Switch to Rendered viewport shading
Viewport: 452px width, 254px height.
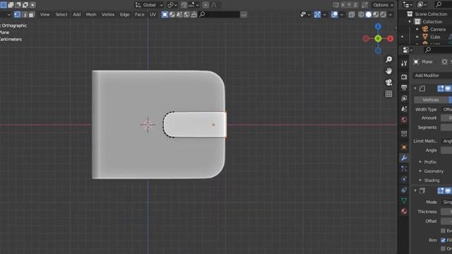[383, 14]
